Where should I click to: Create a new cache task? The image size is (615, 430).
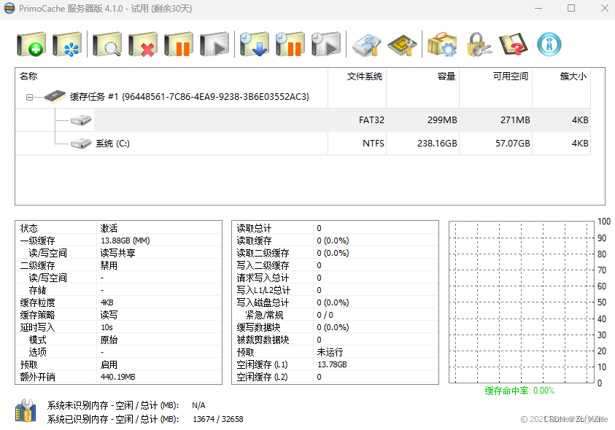pos(31,44)
